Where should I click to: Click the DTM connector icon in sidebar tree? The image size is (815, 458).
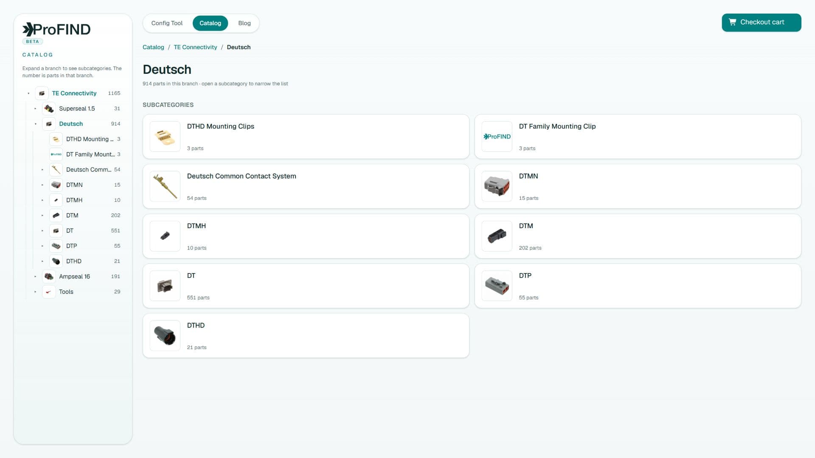tap(56, 215)
